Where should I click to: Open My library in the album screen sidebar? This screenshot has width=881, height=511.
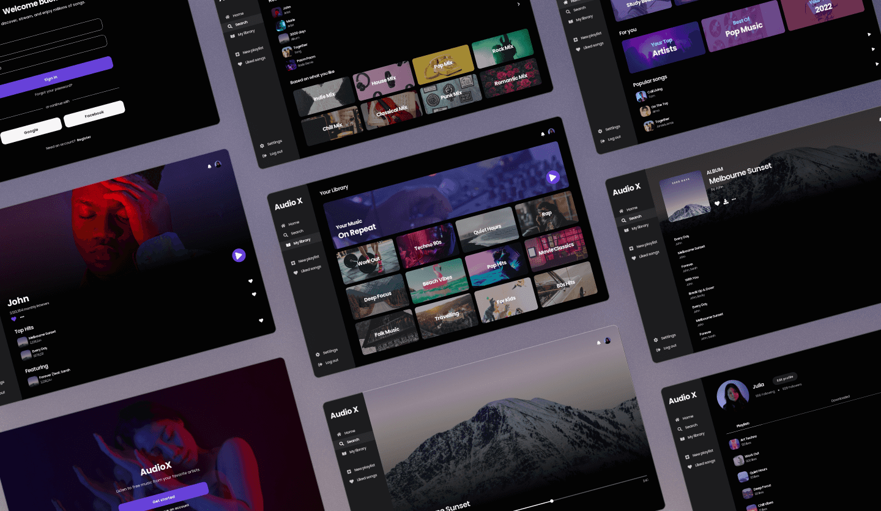(x=636, y=228)
